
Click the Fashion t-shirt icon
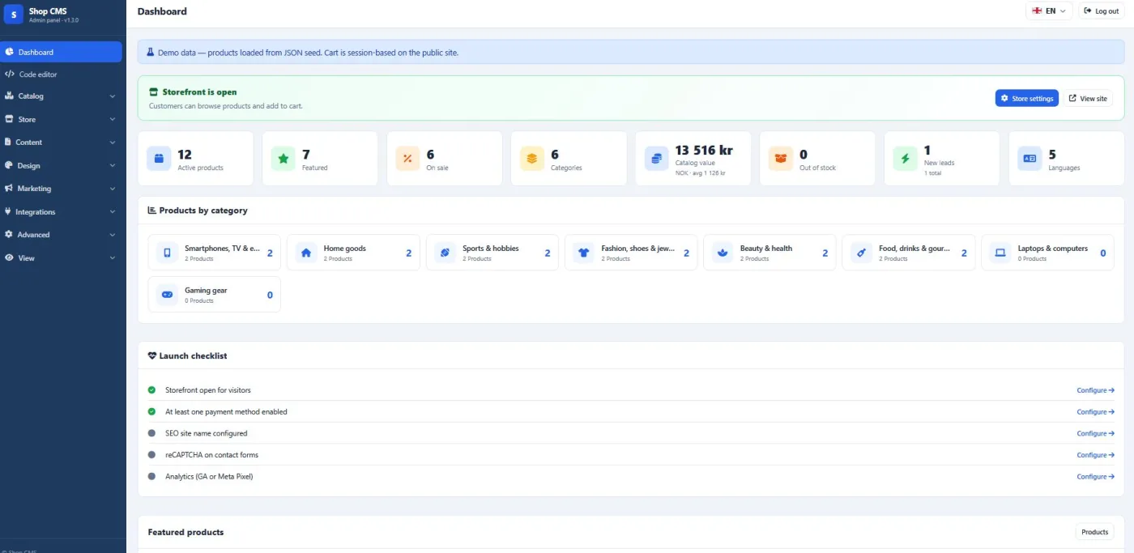click(x=584, y=253)
